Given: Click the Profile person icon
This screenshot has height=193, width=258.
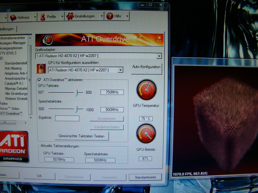Looking at the screenshot, I should (43, 17).
